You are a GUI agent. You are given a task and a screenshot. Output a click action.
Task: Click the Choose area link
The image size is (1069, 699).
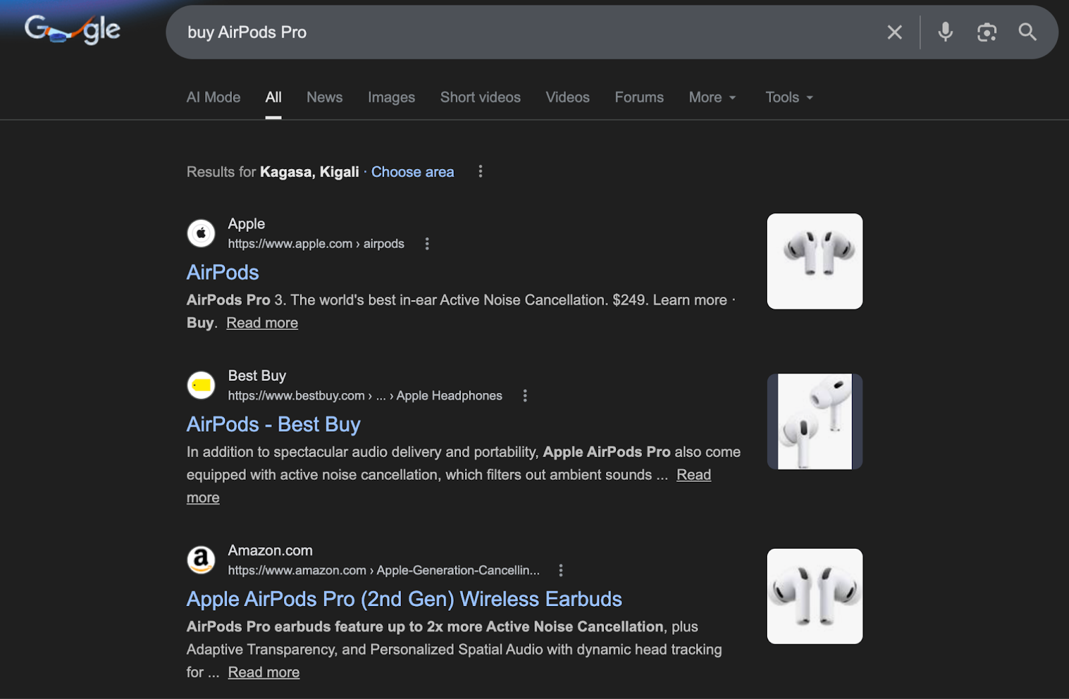(412, 172)
